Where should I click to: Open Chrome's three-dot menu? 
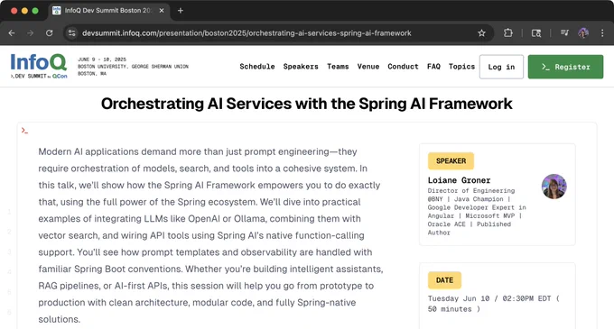pos(602,33)
